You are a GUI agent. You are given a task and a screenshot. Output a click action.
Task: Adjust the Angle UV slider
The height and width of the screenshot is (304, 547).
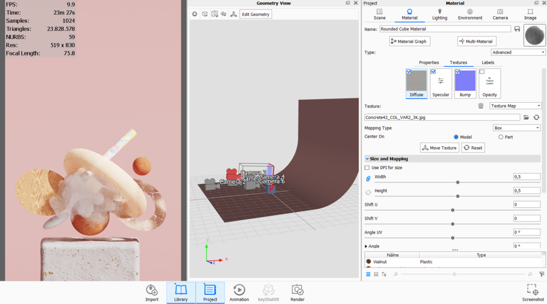pyautogui.click(x=452, y=238)
